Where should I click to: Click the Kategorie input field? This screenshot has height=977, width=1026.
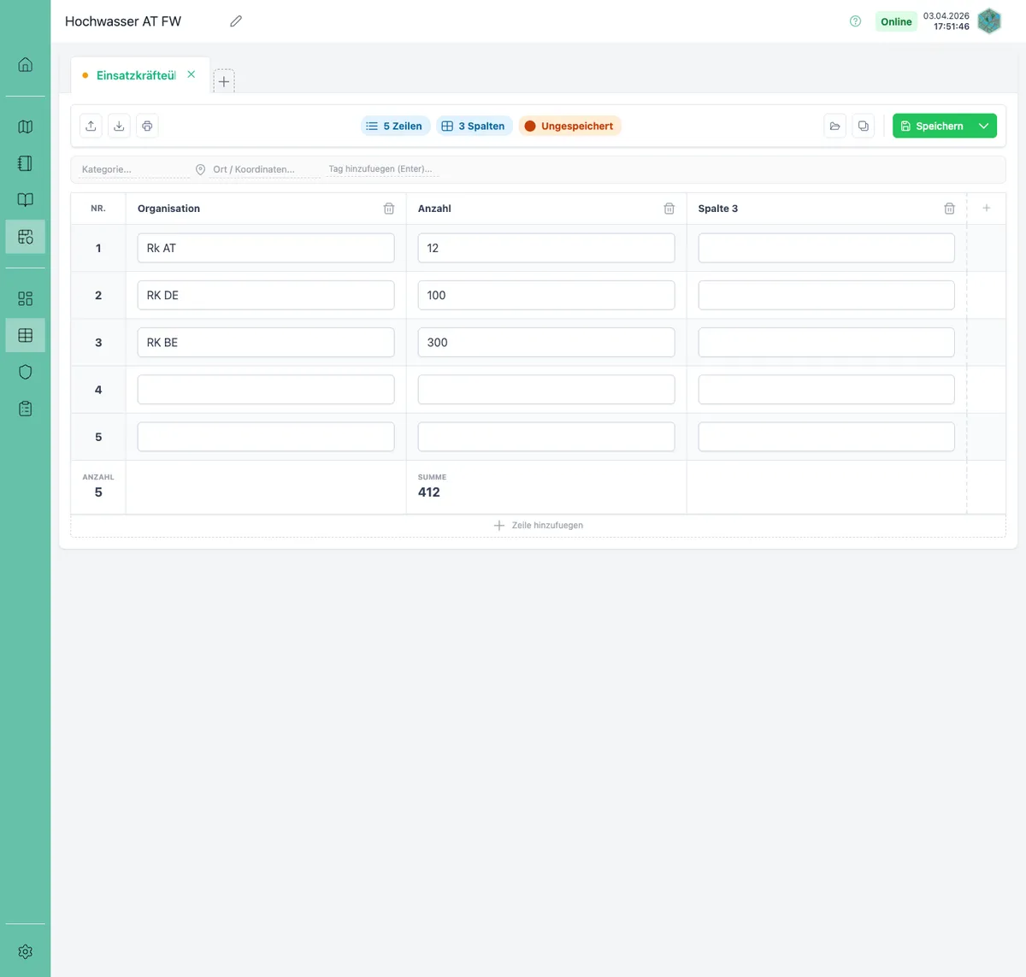coord(133,169)
